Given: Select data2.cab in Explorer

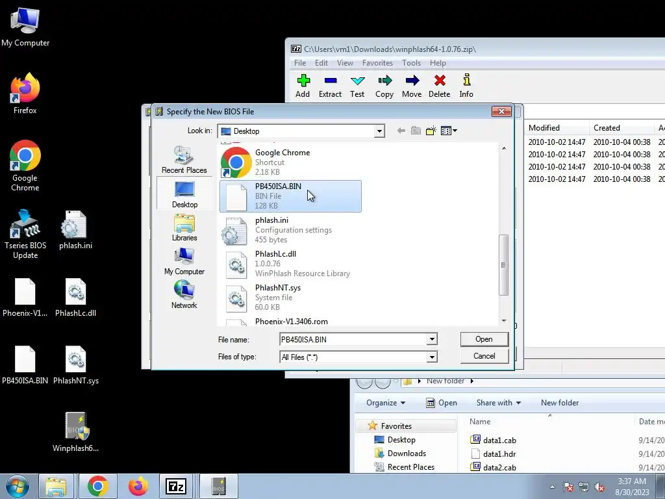Looking at the screenshot, I should click(499, 467).
